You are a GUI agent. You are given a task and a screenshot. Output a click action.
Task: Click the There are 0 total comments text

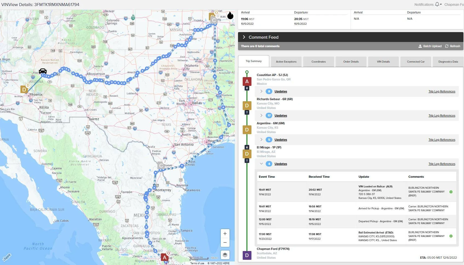click(x=260, y=46)
